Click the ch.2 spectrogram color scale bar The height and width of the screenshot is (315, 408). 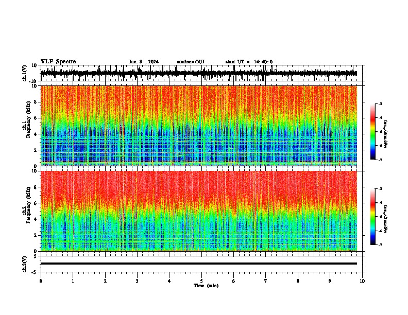point(373,217)
